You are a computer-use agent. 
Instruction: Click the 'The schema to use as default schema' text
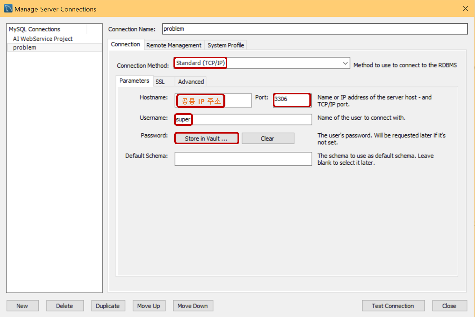[376, 159]
